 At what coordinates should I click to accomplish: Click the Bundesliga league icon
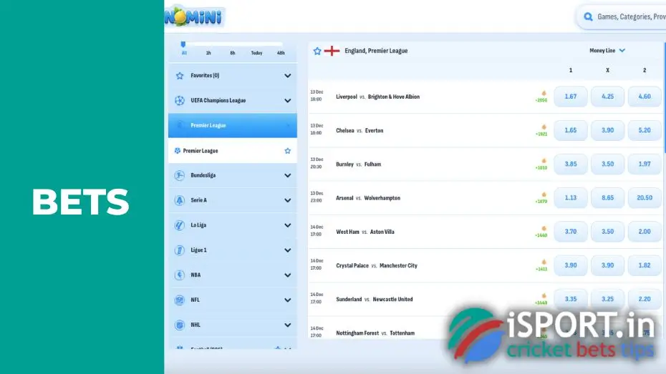tap(180, 175)
